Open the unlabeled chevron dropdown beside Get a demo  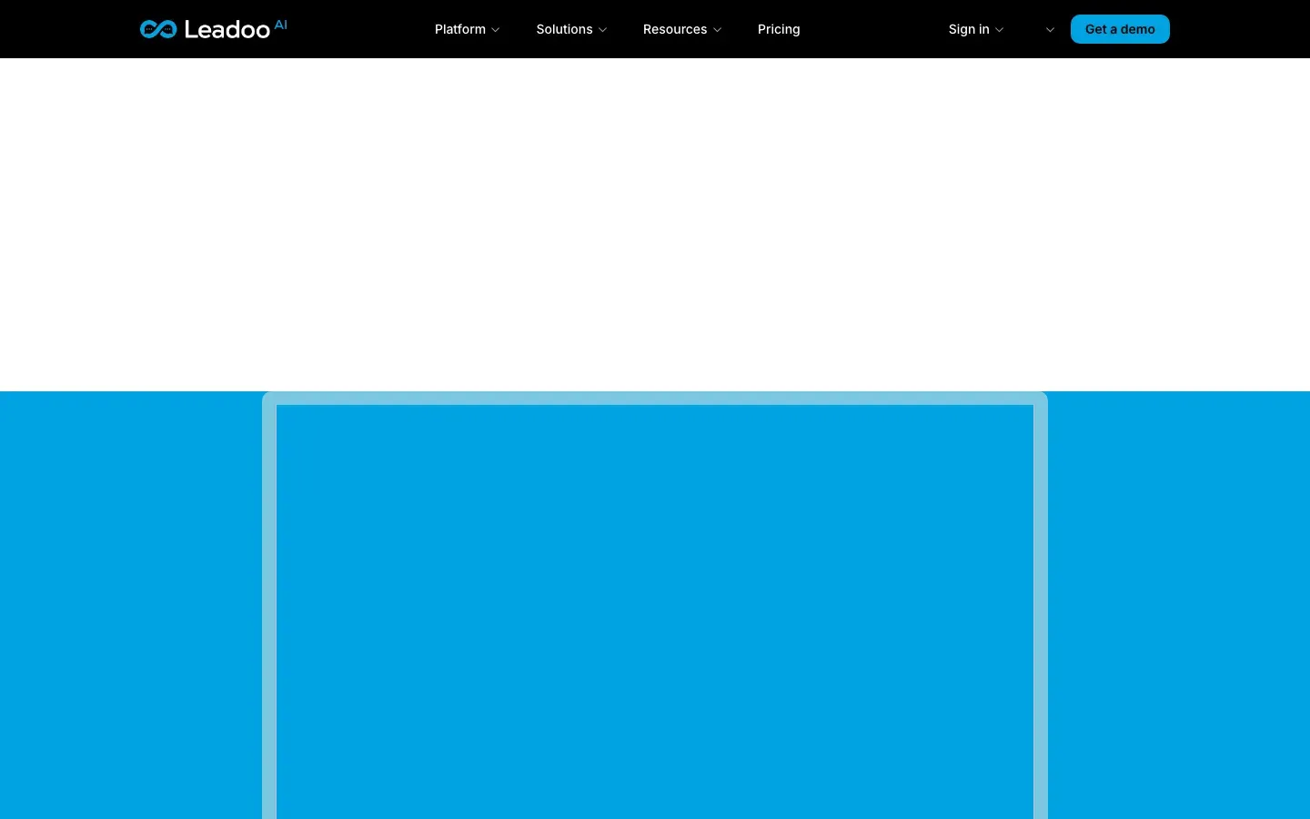coord(1050,30)
